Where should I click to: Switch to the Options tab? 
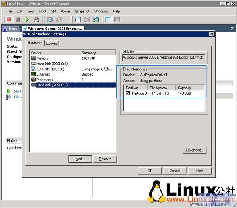[52, 44]
